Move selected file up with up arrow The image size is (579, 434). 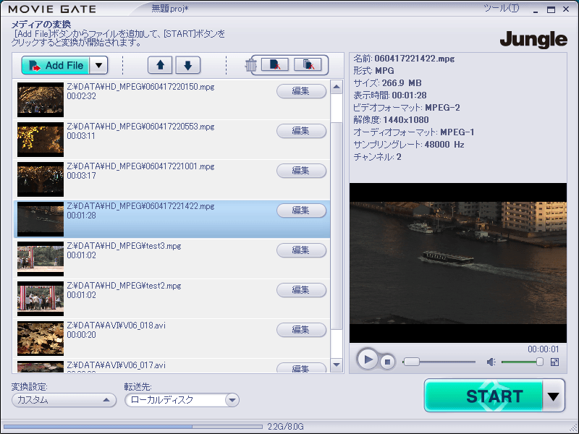click(x=160, y=65)
